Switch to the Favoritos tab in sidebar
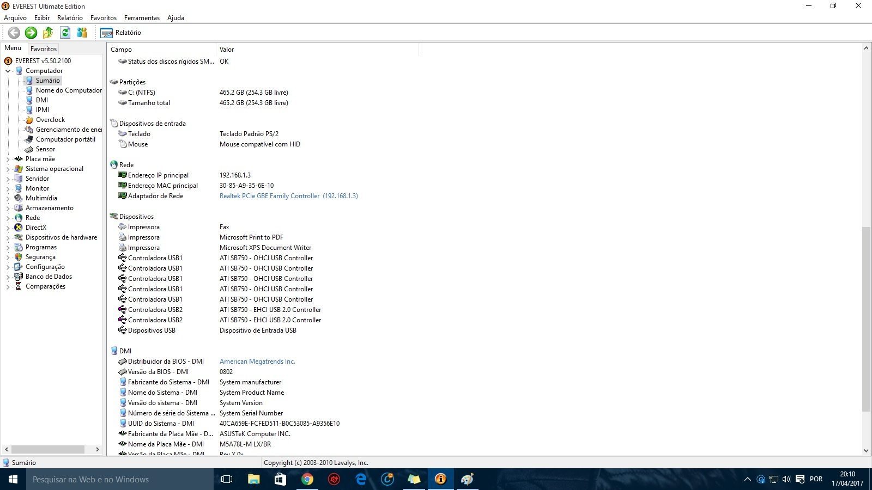Screen dimensions: 872x490 pyautogui.click(x=44, y=48)
